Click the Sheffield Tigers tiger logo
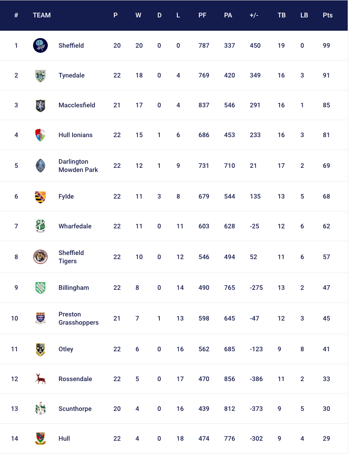The image size is (349, 454). click(40, 257)
